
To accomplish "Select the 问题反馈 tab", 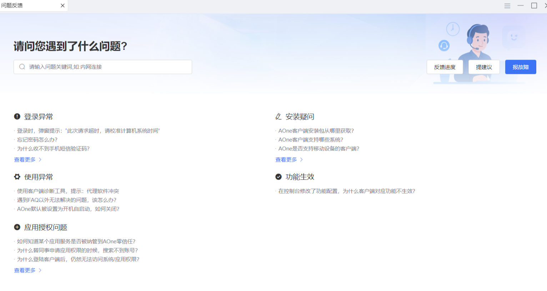I will (x=34, y=6).
